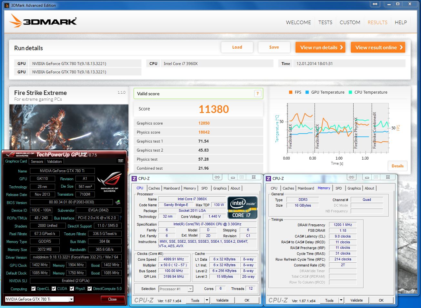Click the double-arrow button in CPU-Z CPU window title
Screen dimensions: 421x308
pyautogui.click(x=217, y=177)
